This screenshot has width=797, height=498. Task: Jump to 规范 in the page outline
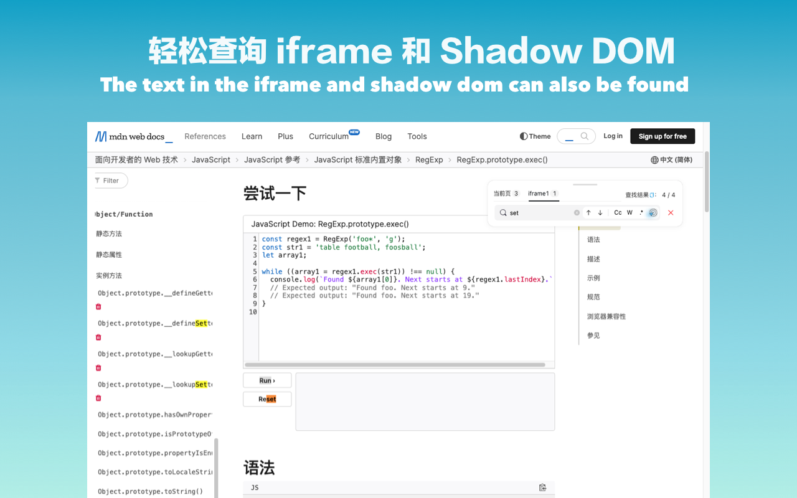click(x=593, y=298)
